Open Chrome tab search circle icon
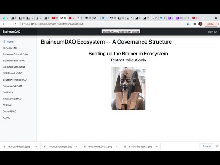 tap(216, 18)
